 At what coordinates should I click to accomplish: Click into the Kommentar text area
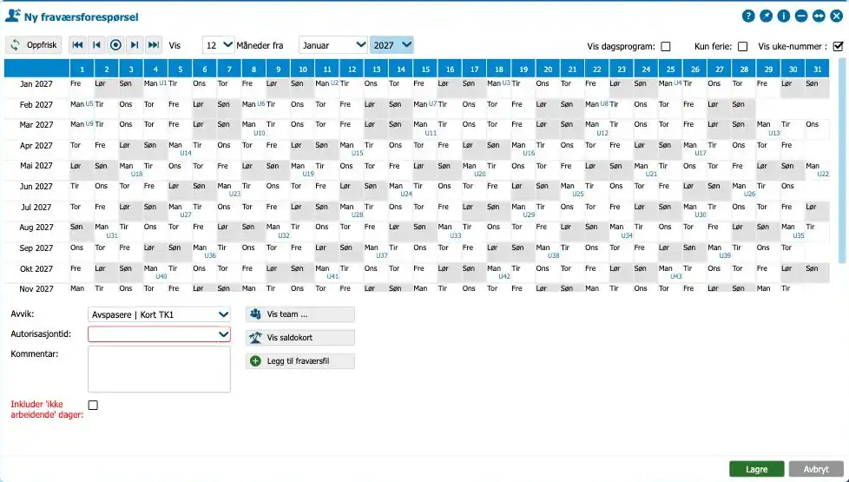159,369
